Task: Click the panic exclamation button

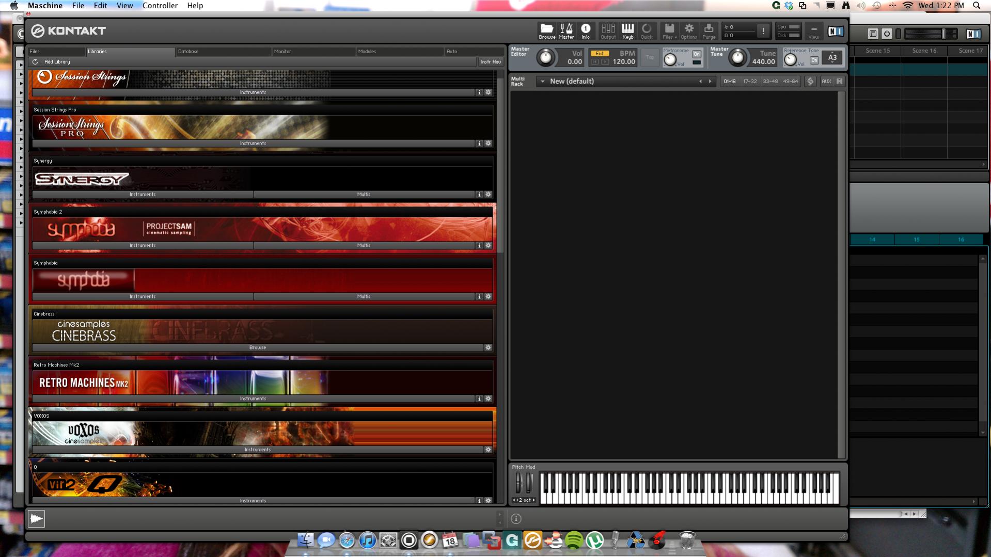Action: pyautogui.click(x=763, y=31)
